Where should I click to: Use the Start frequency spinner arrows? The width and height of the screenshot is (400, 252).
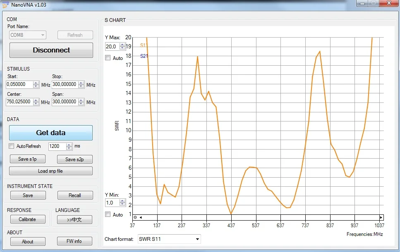pyautogui.click(x=36, y=85)
